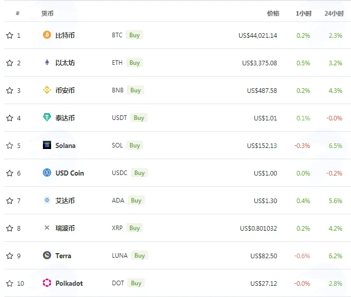Click the Terra LUNA logo icon
Image resolution: width=351 pixels, height=297 pixels.
click(x=47, y=255)
